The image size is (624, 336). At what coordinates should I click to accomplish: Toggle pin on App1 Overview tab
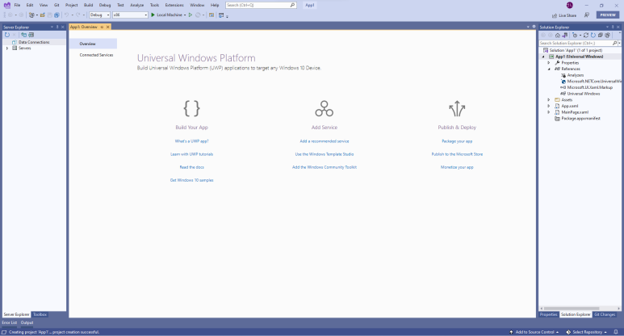pos(102,27)
